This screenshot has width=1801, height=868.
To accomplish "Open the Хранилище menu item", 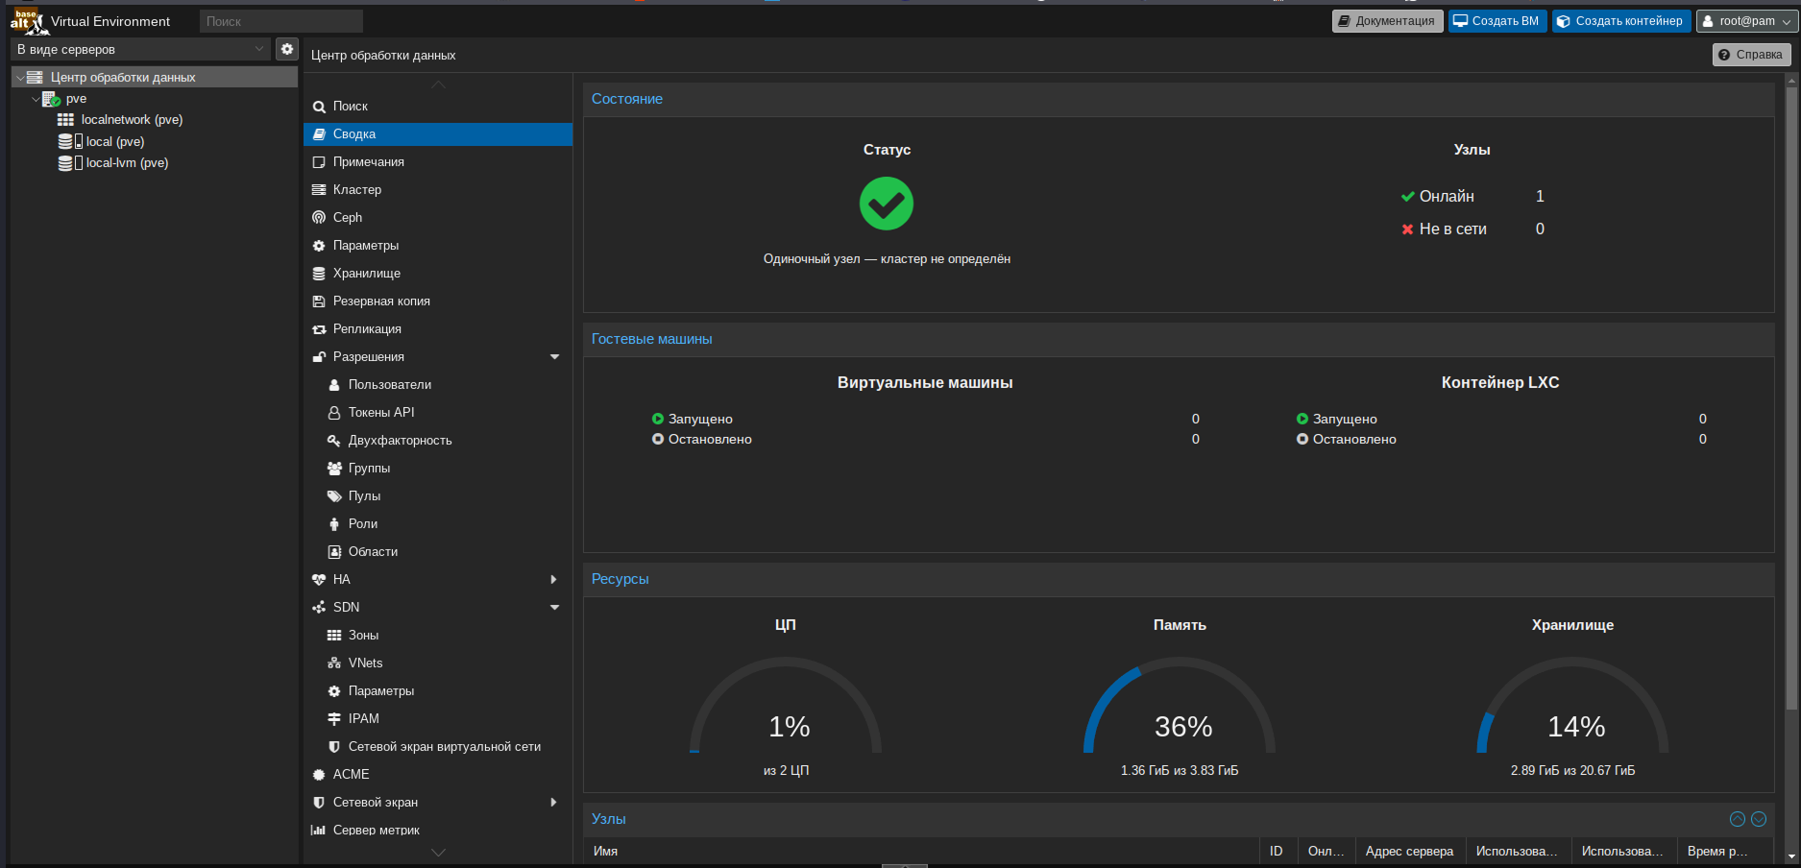I will coord(366,274).
